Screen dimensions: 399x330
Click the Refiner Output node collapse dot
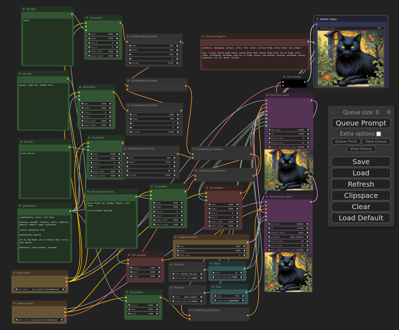317,19
